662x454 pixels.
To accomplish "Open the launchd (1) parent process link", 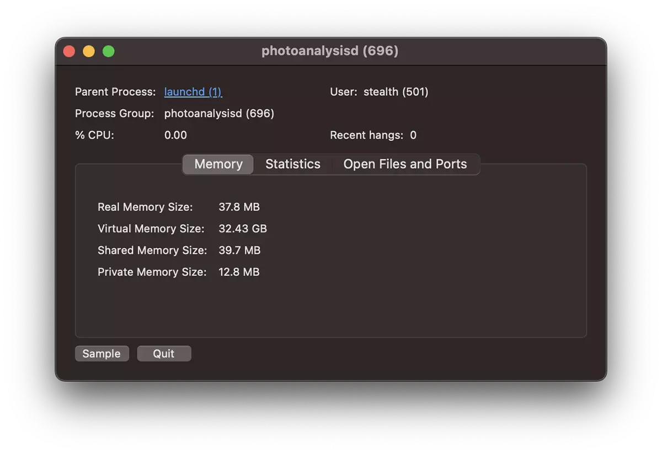I will pos(193,92).
